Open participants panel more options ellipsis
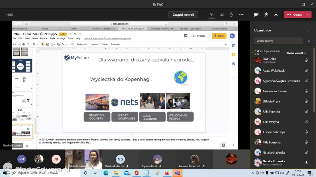The width and height of the screenshot is (316, 177). [302, 31]
